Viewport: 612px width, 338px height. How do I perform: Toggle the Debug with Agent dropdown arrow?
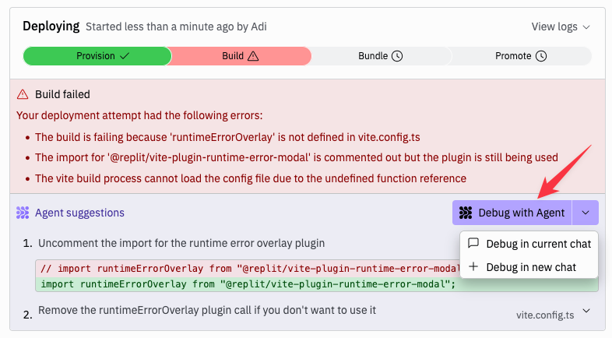(585, 213)
